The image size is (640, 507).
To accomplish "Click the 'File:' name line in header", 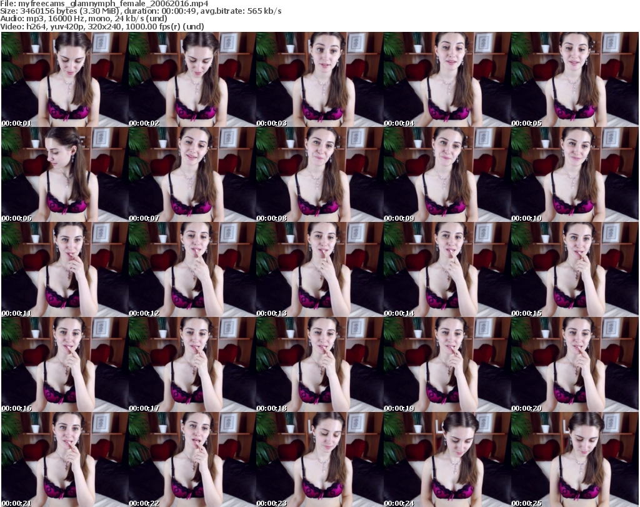I will 104,4.
